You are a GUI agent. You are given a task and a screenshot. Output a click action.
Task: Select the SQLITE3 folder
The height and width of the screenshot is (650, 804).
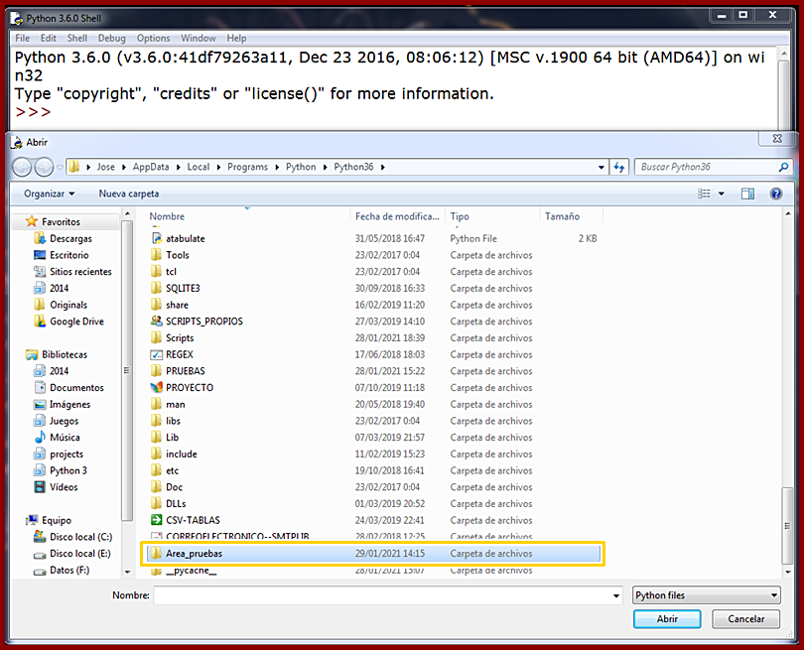183,288
